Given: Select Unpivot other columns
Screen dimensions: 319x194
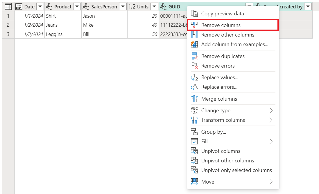Looking at the screenshot, I should [x=228, y=160].
